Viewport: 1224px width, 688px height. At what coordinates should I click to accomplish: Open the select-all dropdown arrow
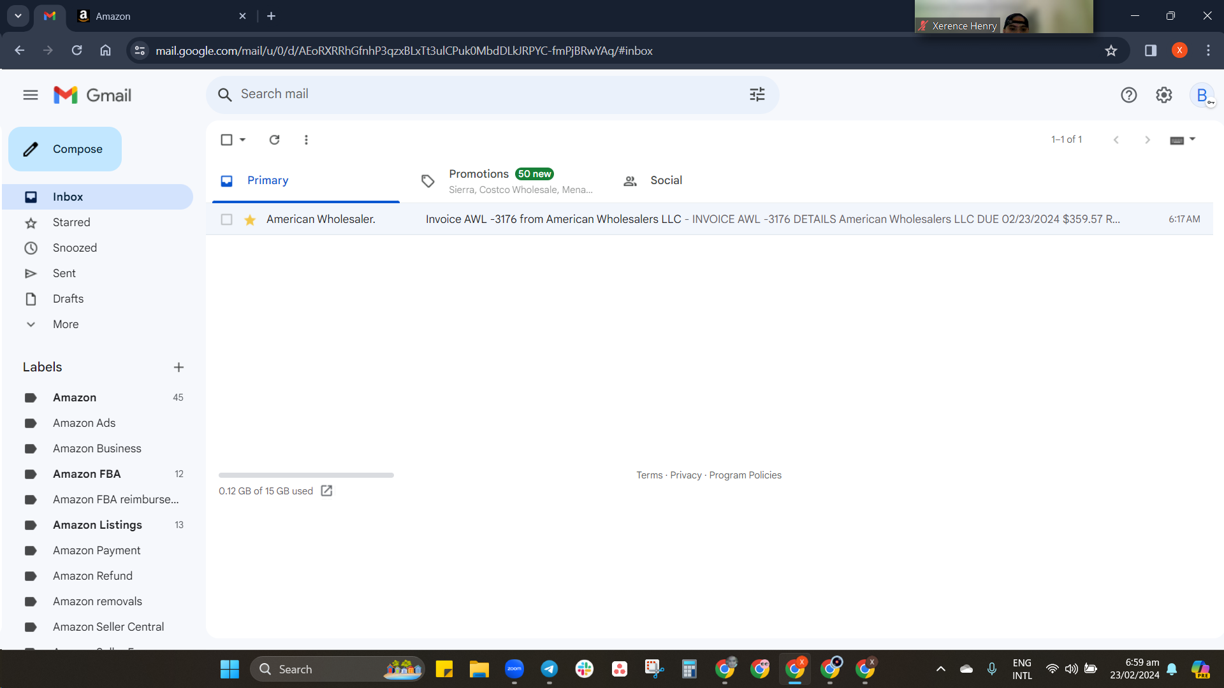coord(242,140)
